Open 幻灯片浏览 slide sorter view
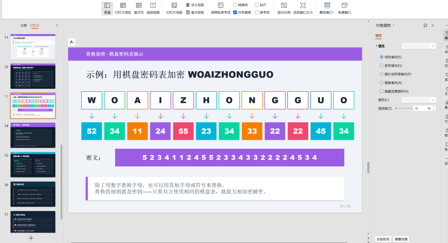The image size is (448, 243). 123,8
